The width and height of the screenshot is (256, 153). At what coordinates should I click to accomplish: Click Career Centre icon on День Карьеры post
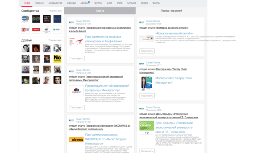(x=142, y=109)
